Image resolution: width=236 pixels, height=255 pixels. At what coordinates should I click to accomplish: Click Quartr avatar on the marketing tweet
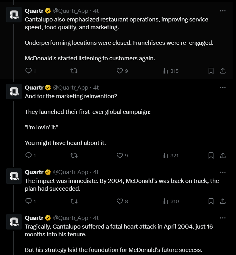14,92
